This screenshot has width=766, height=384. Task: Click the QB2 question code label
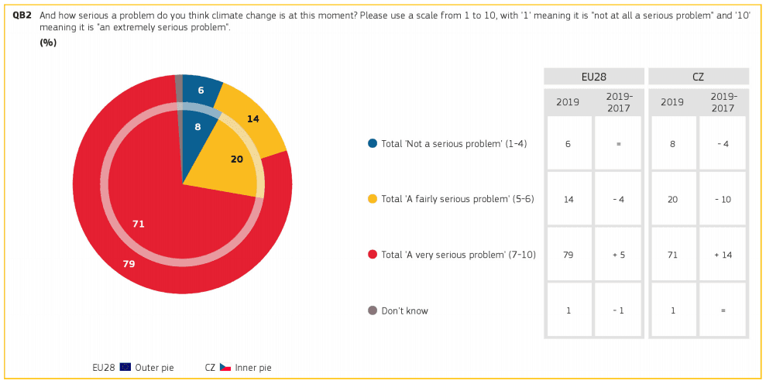22,15
